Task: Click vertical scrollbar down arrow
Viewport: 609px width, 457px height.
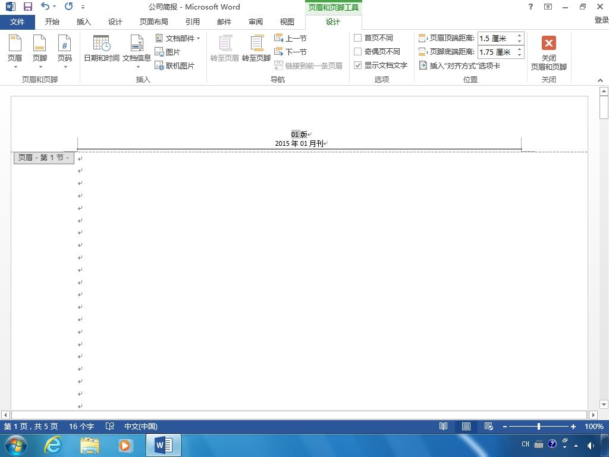Action: coord(604,405)
